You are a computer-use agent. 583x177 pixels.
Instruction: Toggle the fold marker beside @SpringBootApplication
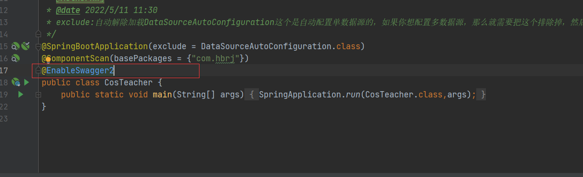pyautogui.click(x=38, y=46)
